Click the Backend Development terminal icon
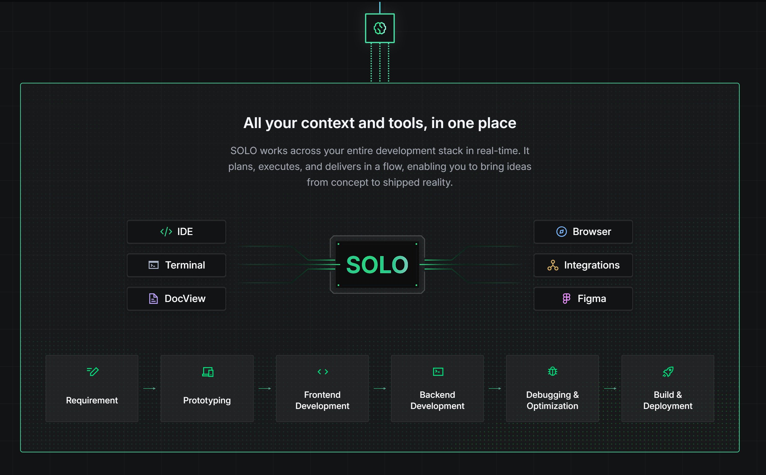 point(438,372)
